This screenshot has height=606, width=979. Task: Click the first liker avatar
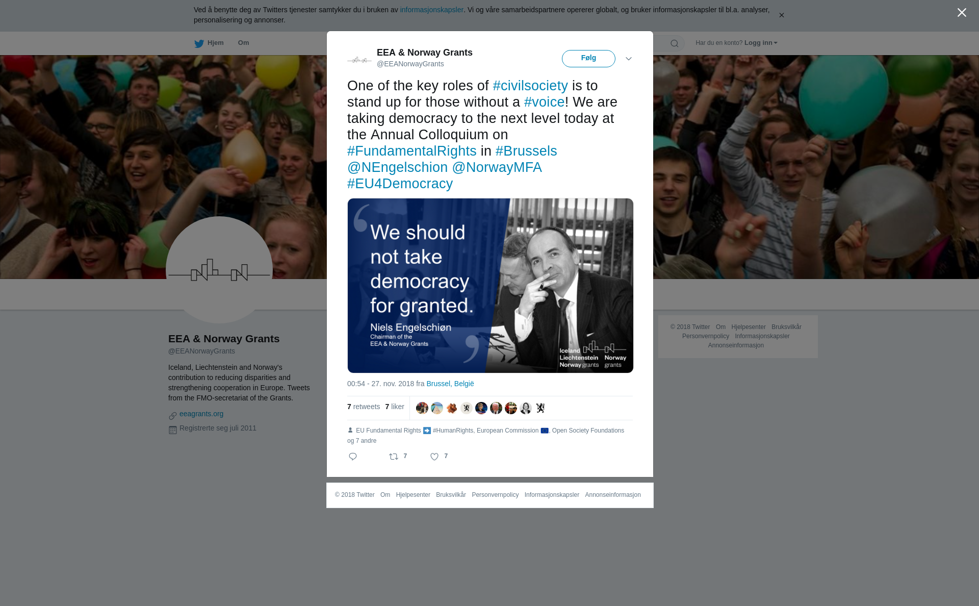pos(422,408)
